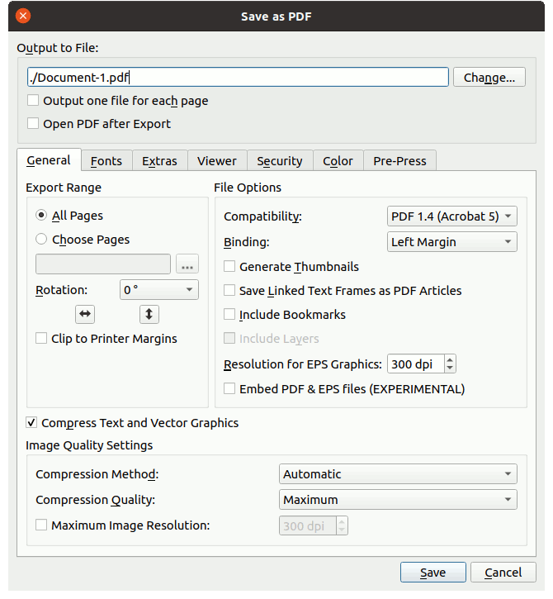Screen dimensions: 553x599
Task: Uncheck Compress Text and Vector Graphics
Action: pyautogui.click(x=32, y=423)
